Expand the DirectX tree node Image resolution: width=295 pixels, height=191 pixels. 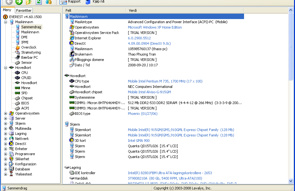click(x=6, y=144)
